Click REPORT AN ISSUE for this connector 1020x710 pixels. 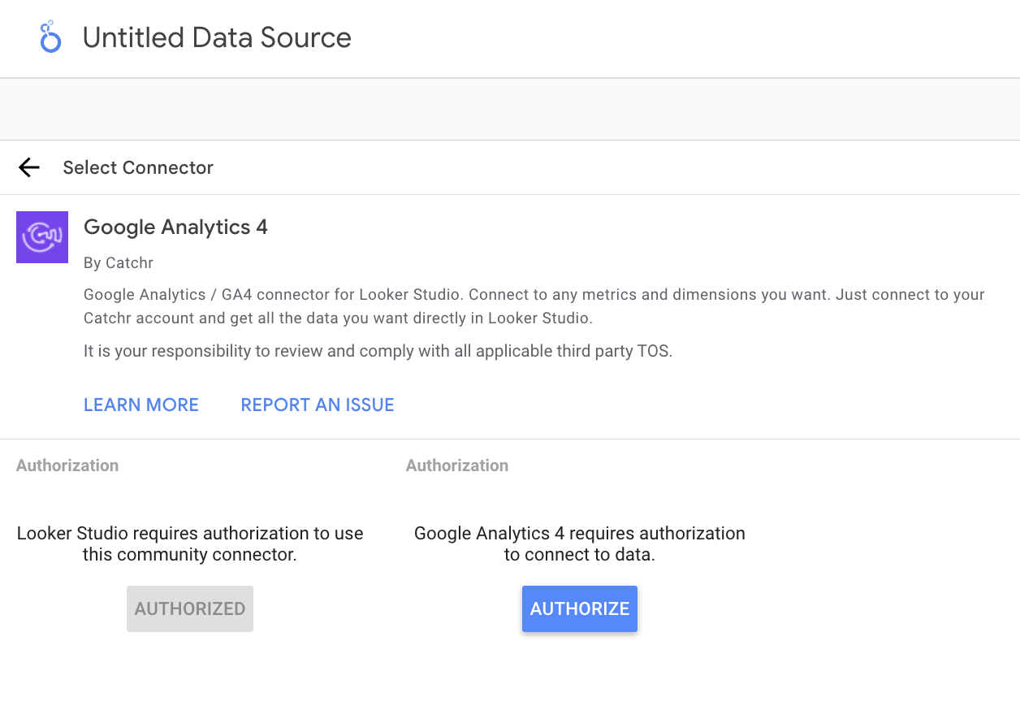317,405
